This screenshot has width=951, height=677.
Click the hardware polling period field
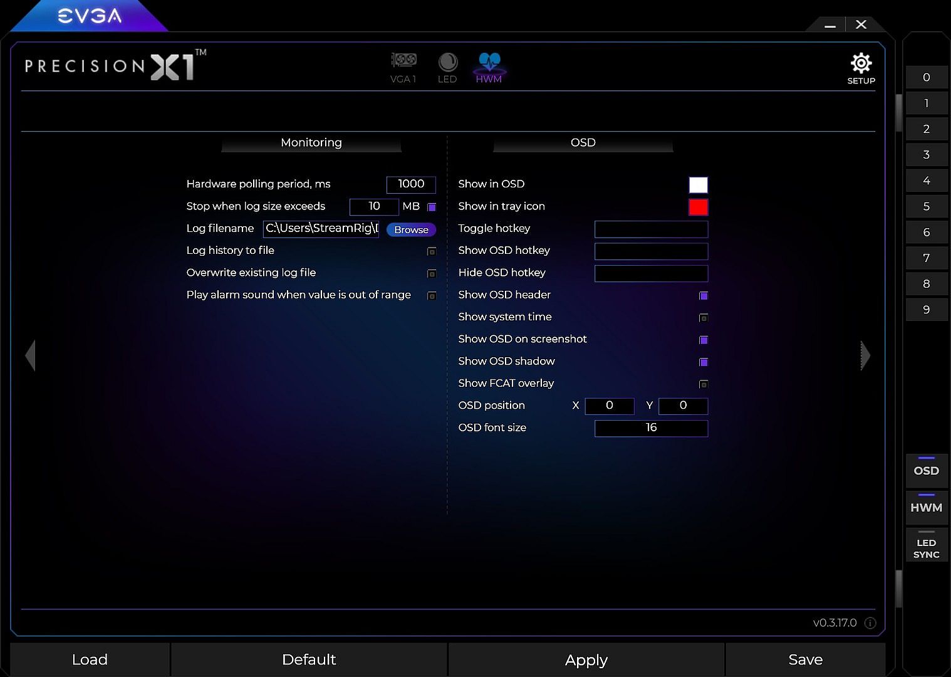click(x=411, y=184)
